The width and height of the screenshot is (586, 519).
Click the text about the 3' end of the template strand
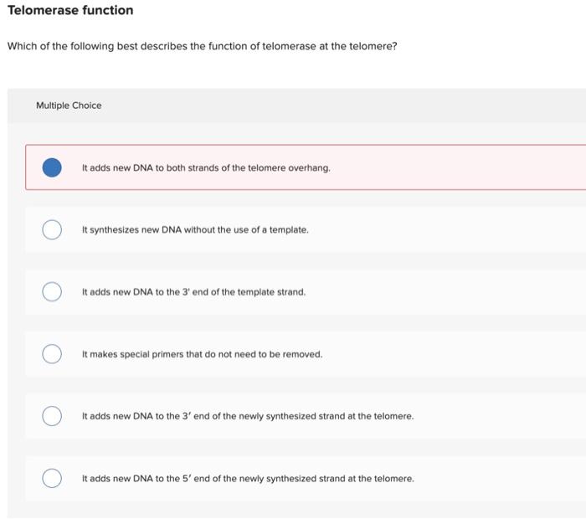click(x=193, y=292)
